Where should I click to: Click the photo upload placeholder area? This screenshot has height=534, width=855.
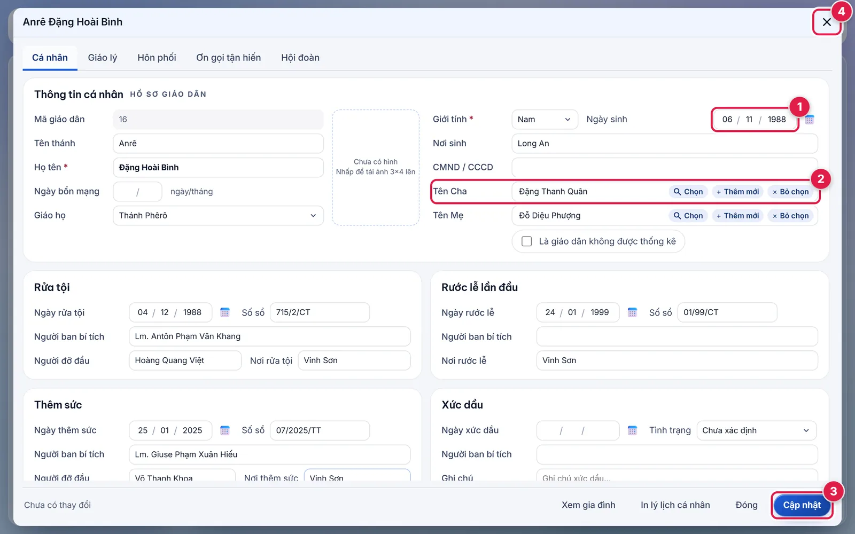pos(376,167)
